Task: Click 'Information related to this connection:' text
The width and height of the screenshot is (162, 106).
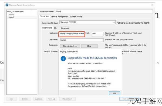Action: click(85, 63)
